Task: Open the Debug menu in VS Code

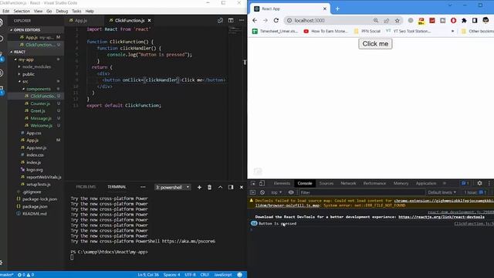Action: 62,11
